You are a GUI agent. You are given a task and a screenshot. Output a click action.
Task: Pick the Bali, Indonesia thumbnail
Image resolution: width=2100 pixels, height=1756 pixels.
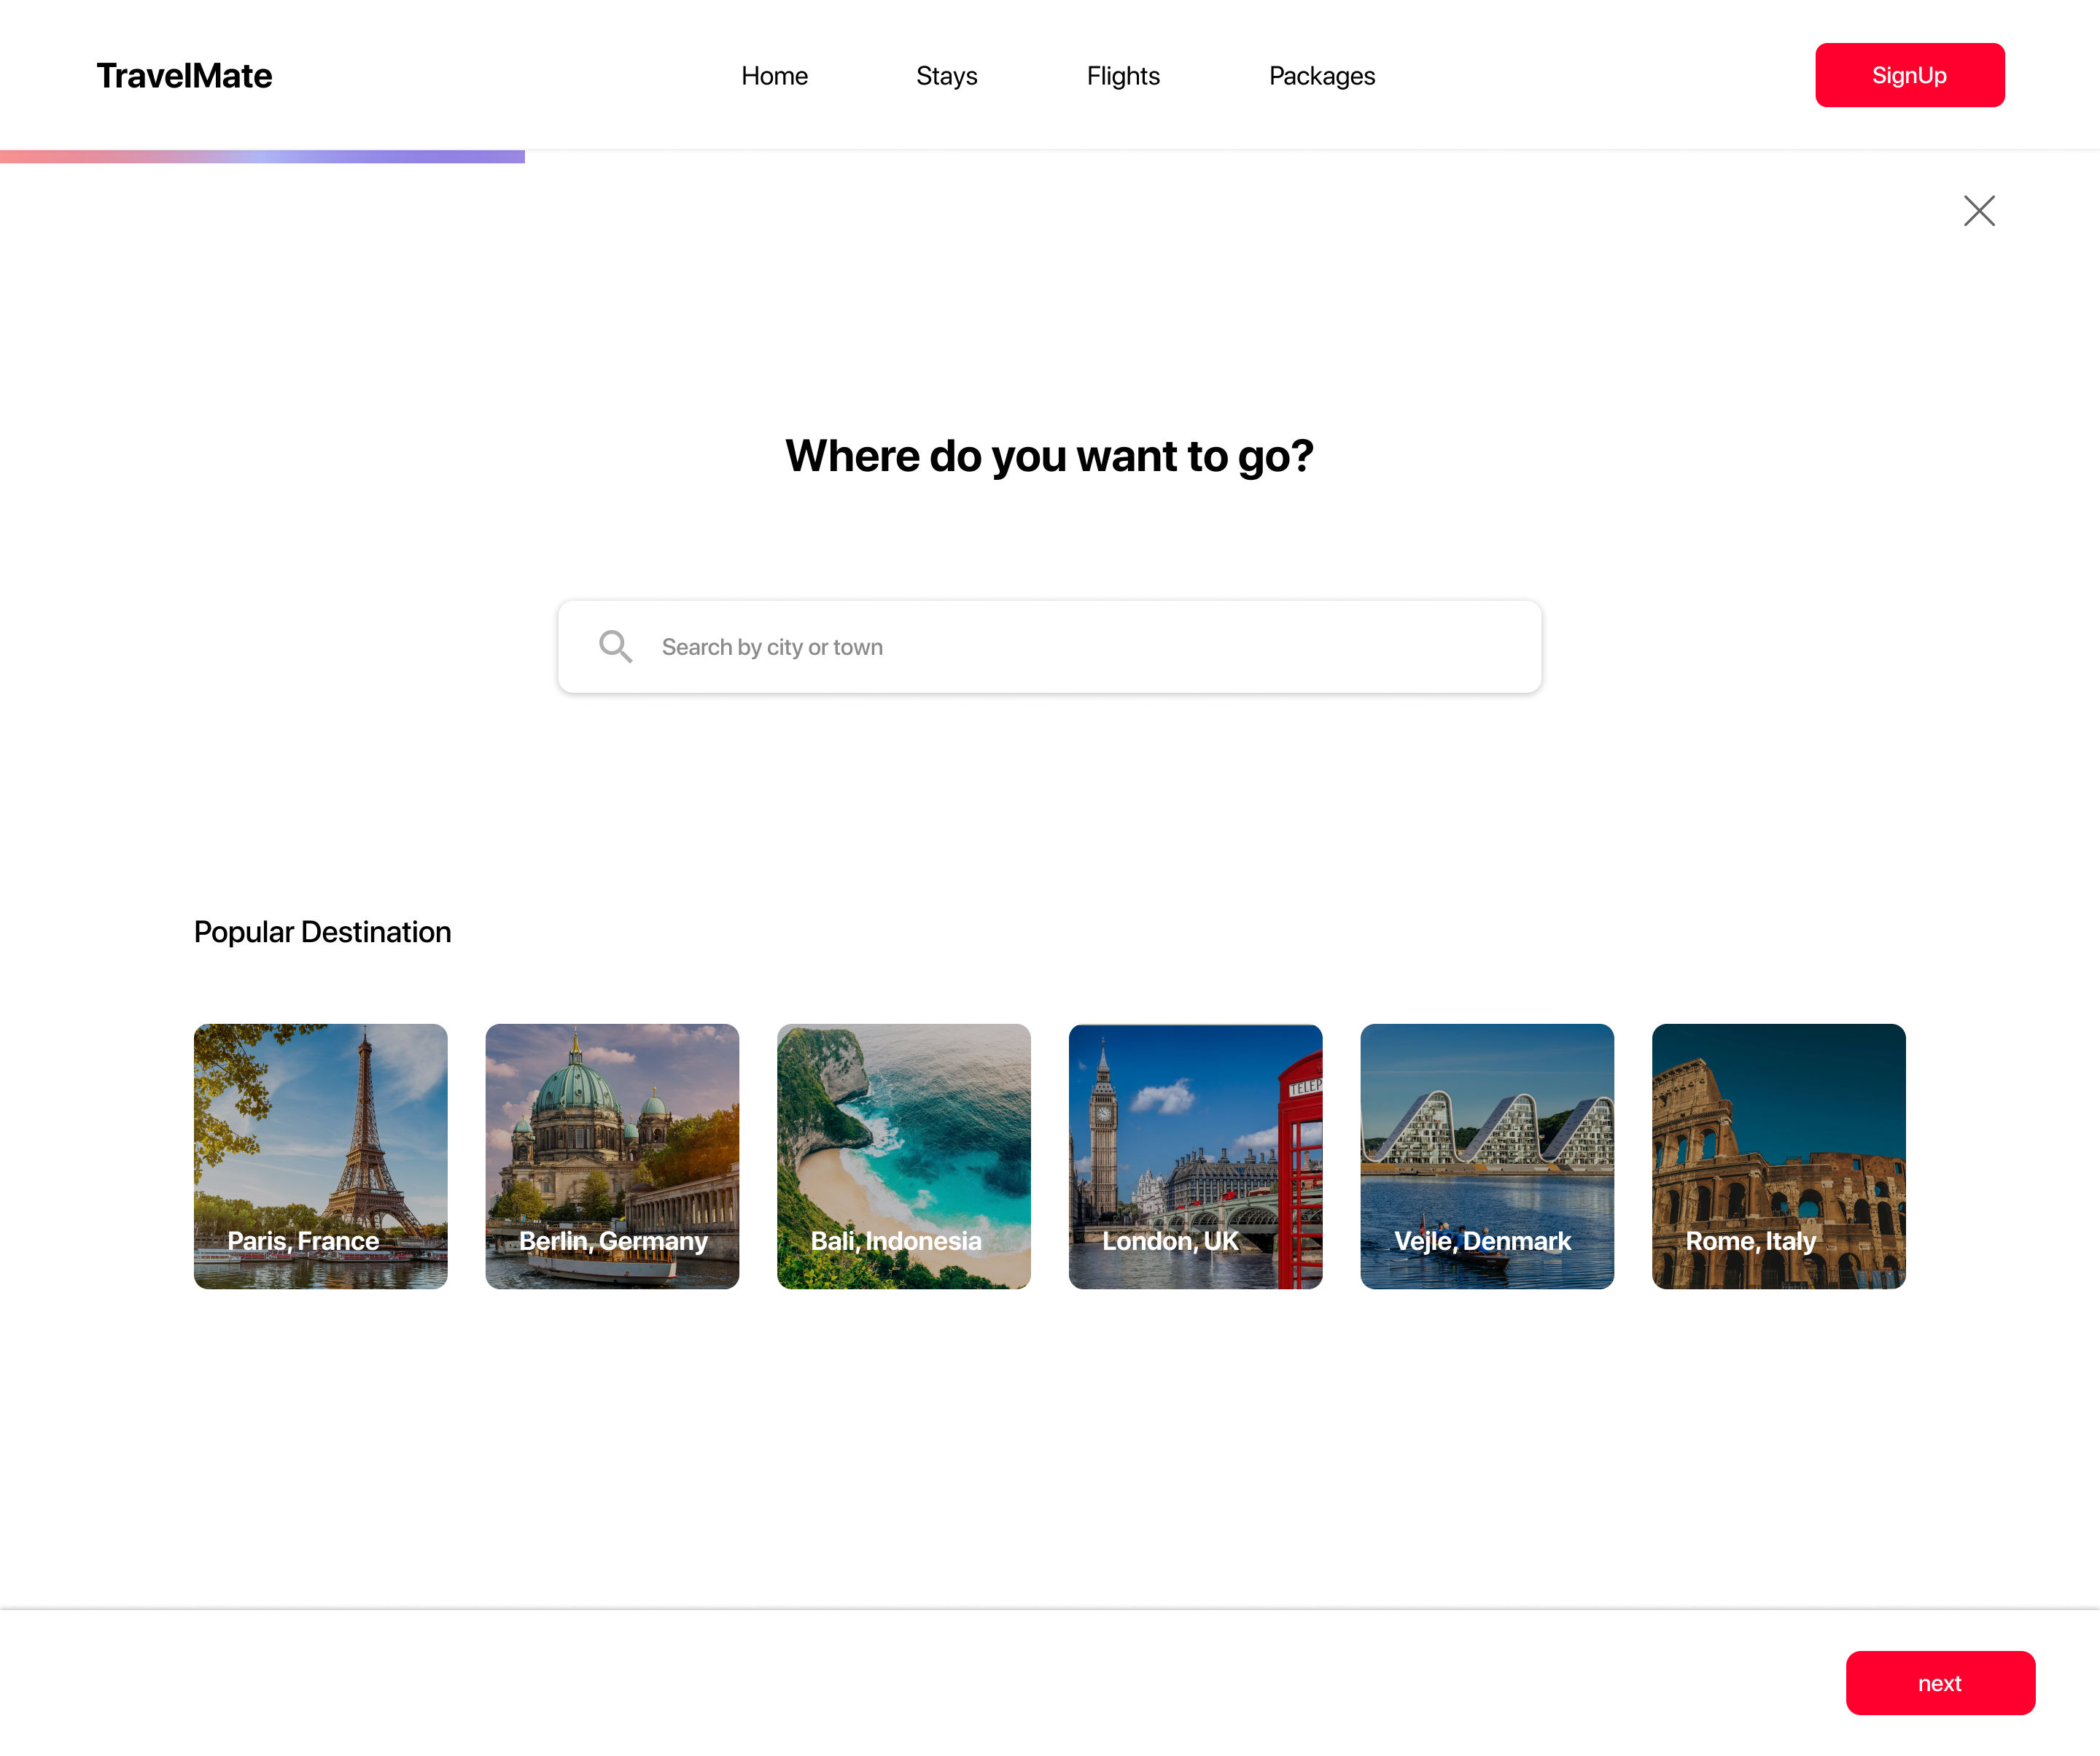click(x=903, y=1155)
